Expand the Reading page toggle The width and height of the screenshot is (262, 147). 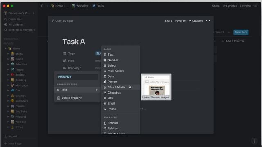(8, 80)
